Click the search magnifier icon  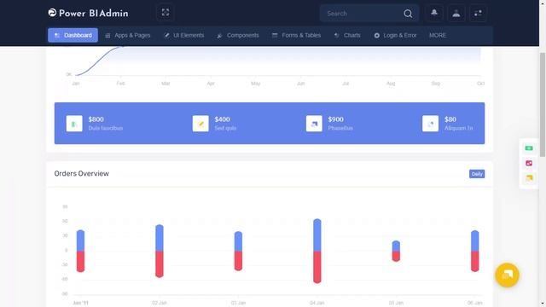(408, 14)
